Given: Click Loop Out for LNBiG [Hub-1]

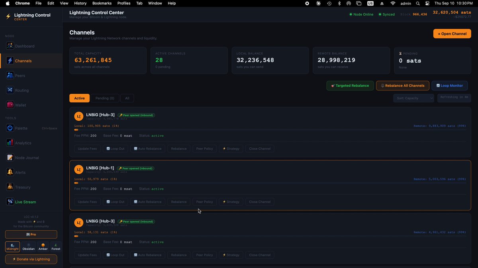Looking at the screenshot, I should pyautogui.click(x=115, y=202).
